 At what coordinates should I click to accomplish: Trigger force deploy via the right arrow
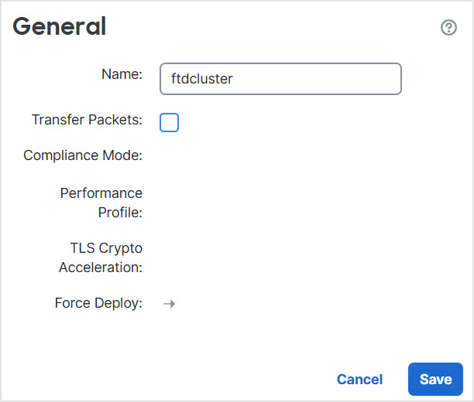point(169,304)
